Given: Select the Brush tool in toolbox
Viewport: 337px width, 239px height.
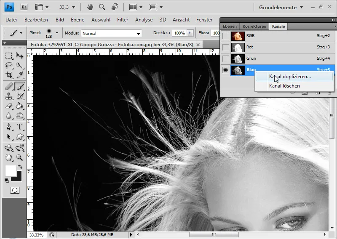Looking at the screenshot, I should click(19, 87).
